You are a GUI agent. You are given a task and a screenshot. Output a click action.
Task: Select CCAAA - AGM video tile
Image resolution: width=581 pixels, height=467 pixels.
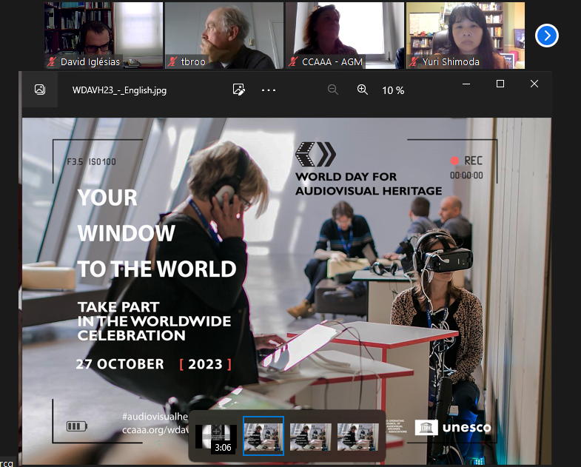click(x=345, y=36)
